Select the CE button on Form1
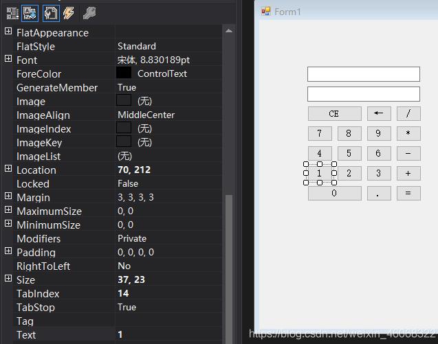This screenshot has width=438, height=344. (x=335, y=113)
